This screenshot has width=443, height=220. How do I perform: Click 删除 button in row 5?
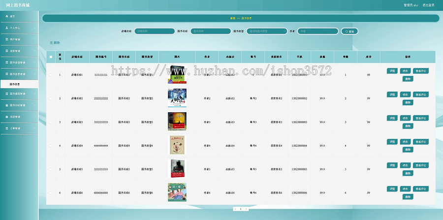click(408, 173)
